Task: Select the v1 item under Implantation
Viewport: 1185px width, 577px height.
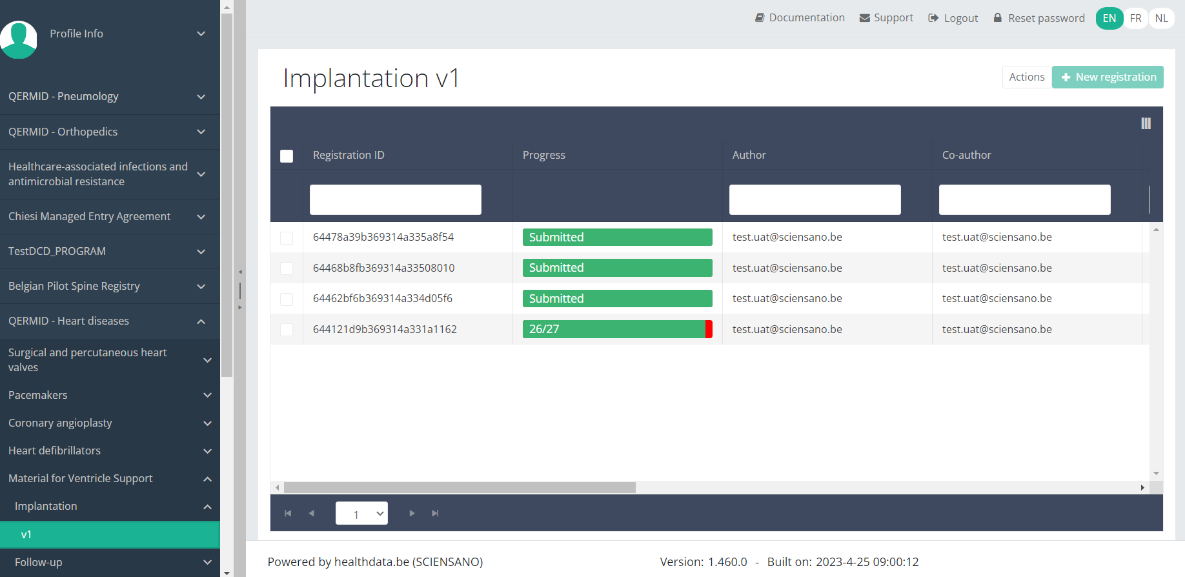Action: click(x=110, y=534)
